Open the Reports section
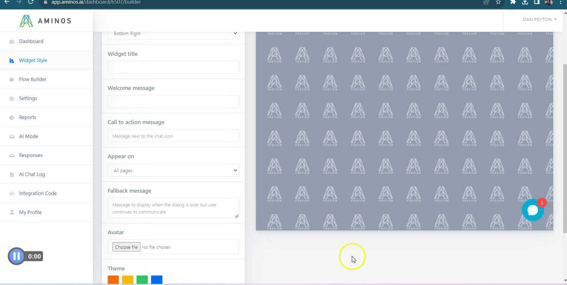This screenshot has width=567, height=285. (27, 117)
